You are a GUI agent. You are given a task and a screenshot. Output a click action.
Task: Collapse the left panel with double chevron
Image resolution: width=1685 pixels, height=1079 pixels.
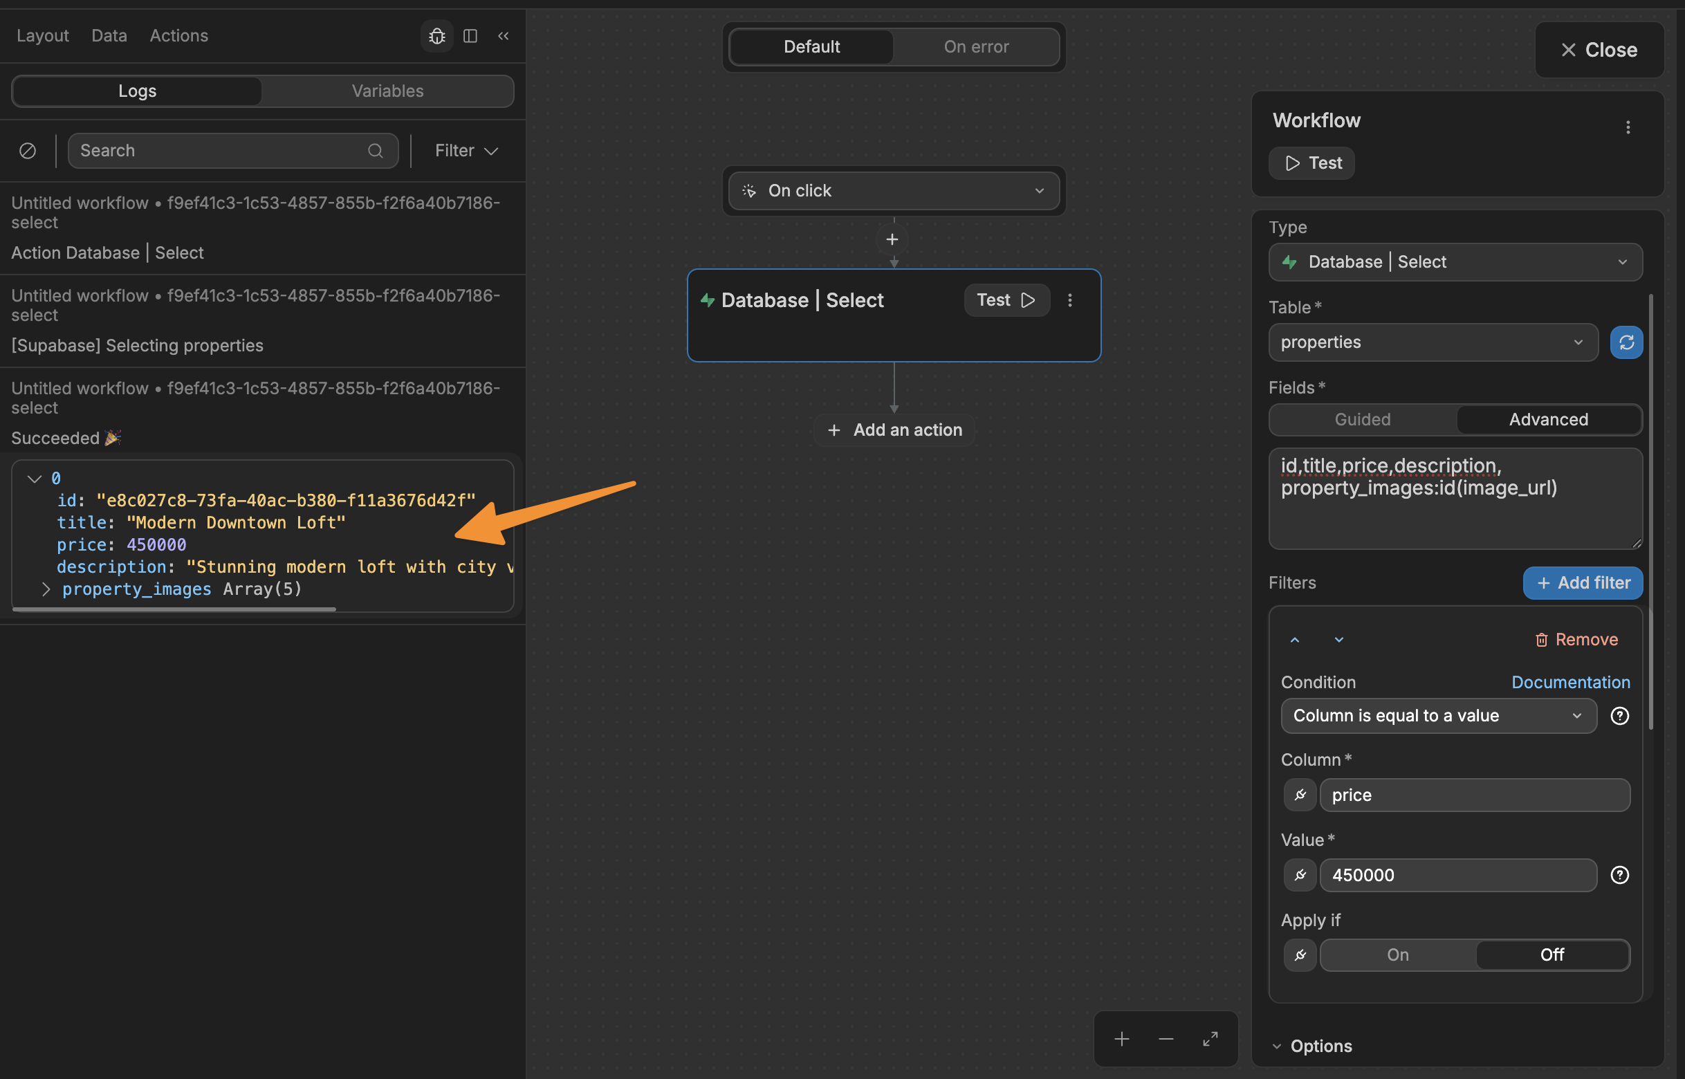(x=503, y=36)
